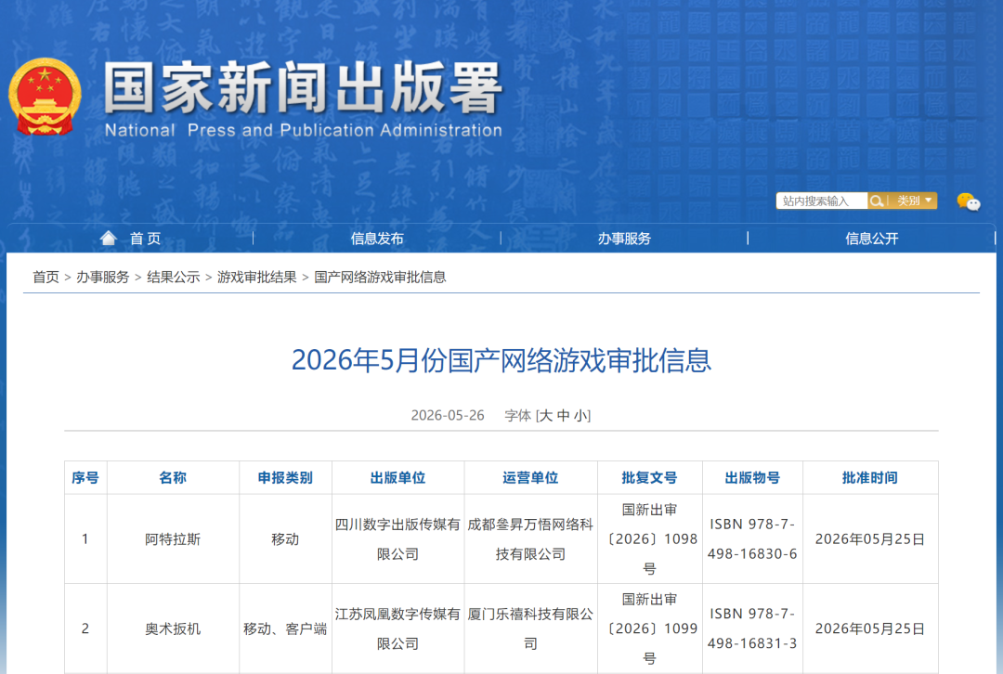The height and width of the screenshot is (674, 1003).
Task: Click the publish date 2026-05-26
Action: point(447,416)
